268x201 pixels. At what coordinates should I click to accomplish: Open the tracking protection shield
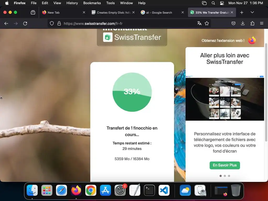pyautogui.click(x=52, y=23)
